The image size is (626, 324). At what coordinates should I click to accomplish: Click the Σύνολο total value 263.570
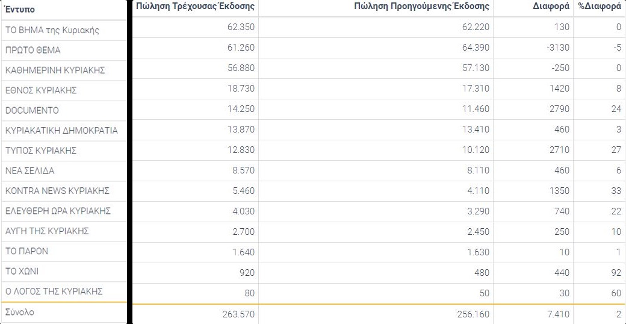pyautogui.click(x=238, y=314)
